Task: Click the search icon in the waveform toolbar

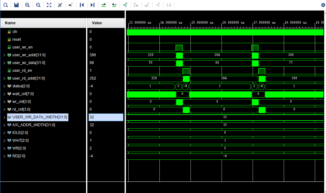Action: pyautogui.click(x=6, y=5)
